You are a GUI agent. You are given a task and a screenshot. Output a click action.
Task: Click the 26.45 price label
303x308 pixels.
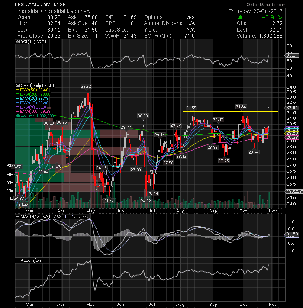point(102,167)
